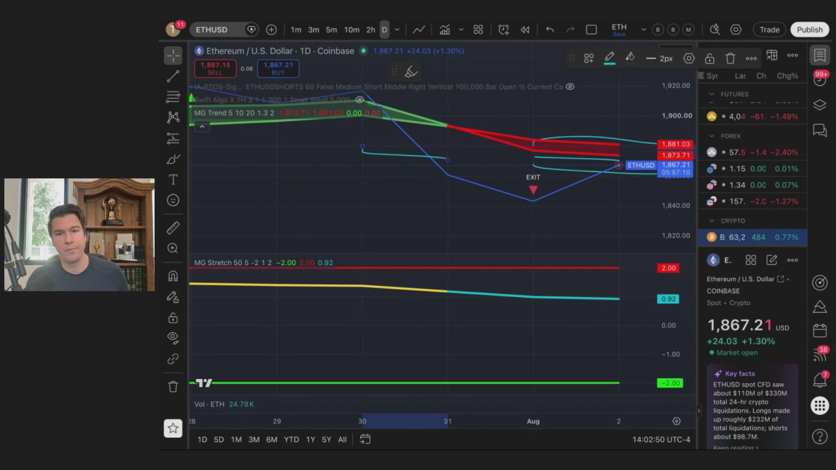Viewport: 836px width, 470px height.
Task: Open the patterns drawing tool
Action: (x=173, y=117)
